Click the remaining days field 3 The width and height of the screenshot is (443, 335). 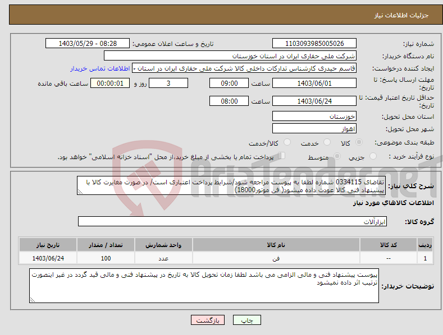168,83
